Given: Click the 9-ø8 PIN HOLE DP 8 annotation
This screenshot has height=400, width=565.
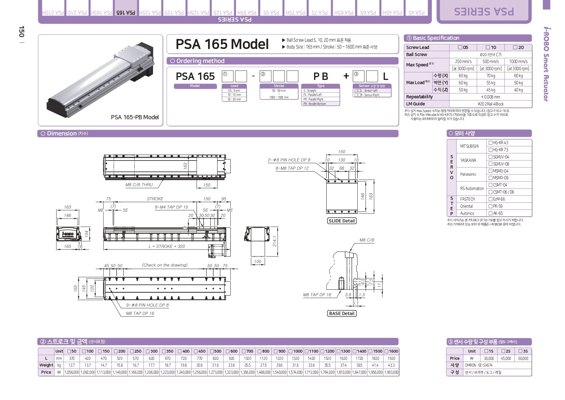Looking at the screenshot, I should pos(147,305).
